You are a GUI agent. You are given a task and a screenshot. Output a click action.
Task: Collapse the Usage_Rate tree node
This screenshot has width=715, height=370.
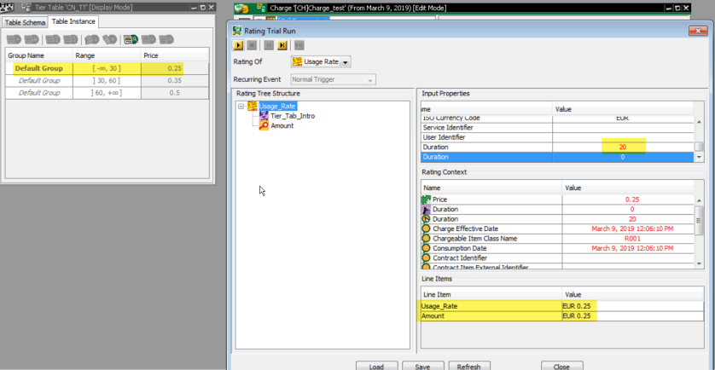(241, 106)
